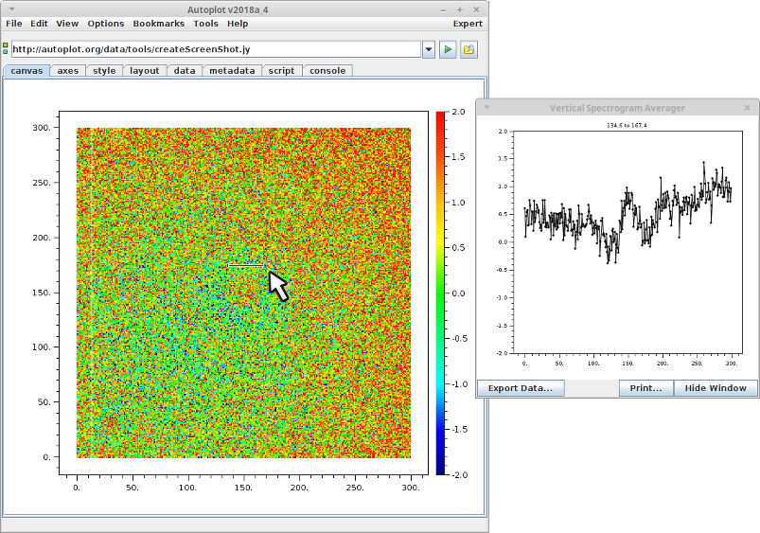
Task: Open the Edit menu
Action: point(39,24)
